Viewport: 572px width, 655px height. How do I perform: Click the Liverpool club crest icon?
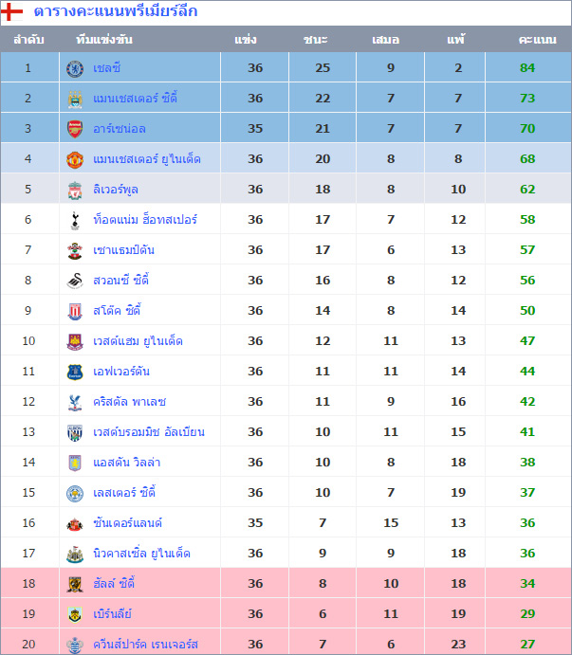[x=75, y=190]
